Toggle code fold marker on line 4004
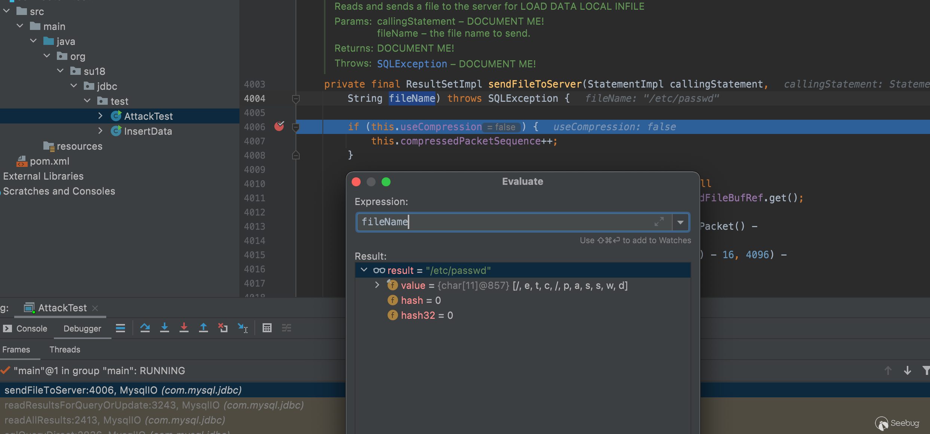 pyautogui.click(x=296, y=99)
